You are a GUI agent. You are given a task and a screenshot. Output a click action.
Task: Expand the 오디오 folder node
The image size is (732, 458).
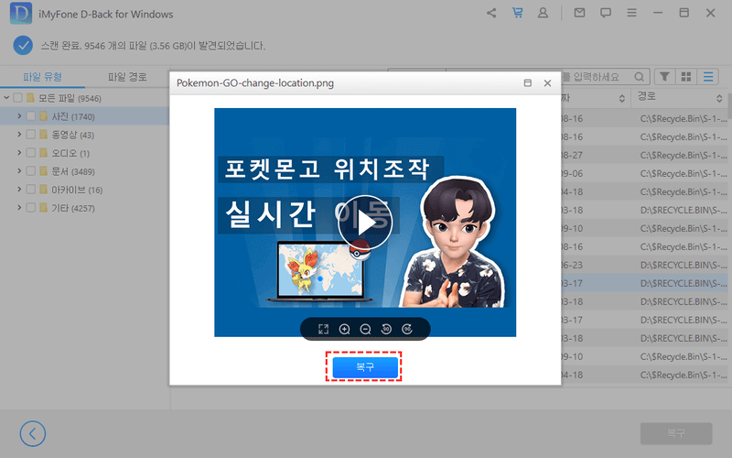click(19, 152)
